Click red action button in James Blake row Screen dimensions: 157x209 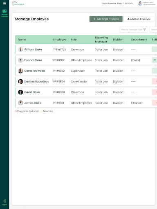click(155, 103)
